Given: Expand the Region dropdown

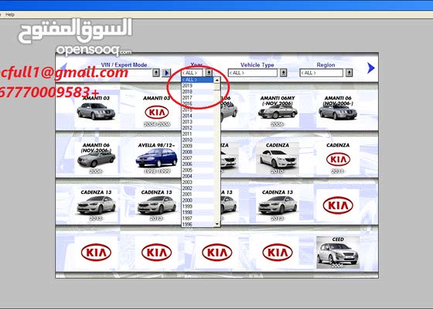Looking at the screenshot, I should [349, 73].
